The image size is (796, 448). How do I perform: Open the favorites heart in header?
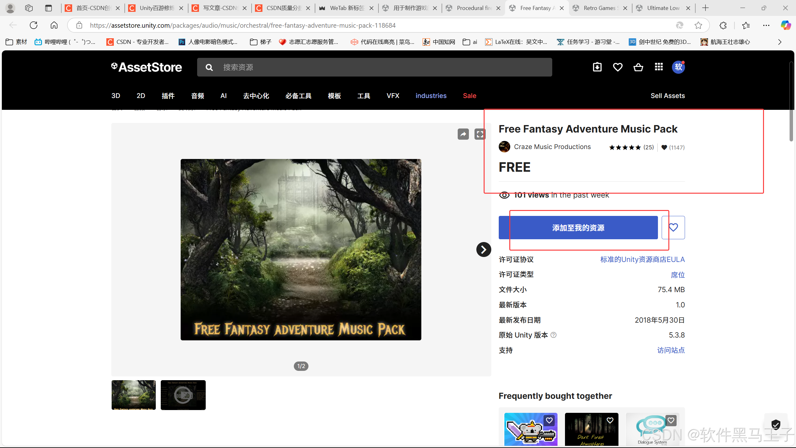click(618, 67)
